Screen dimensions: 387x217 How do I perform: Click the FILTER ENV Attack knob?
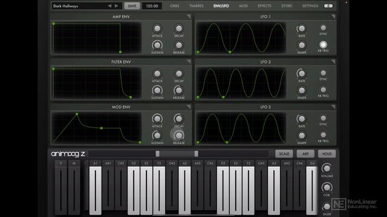[x=157, y=74]
